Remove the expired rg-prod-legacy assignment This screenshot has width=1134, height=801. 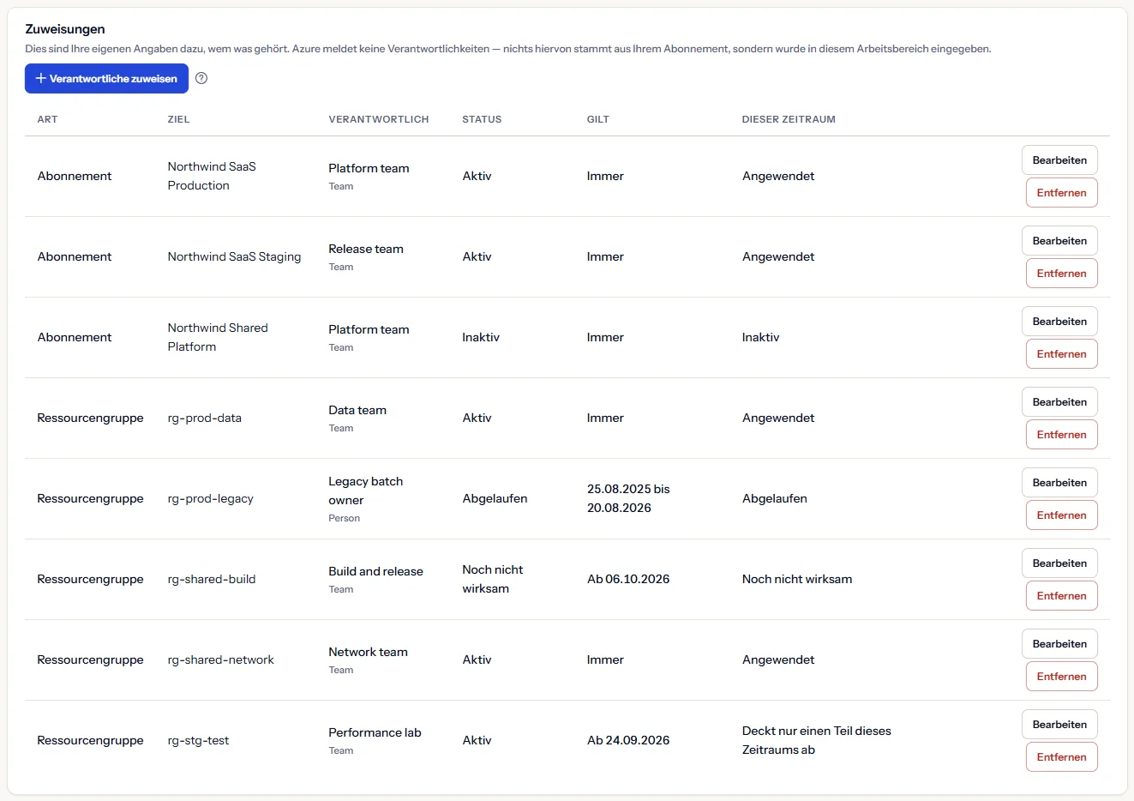click(1061, 515)
